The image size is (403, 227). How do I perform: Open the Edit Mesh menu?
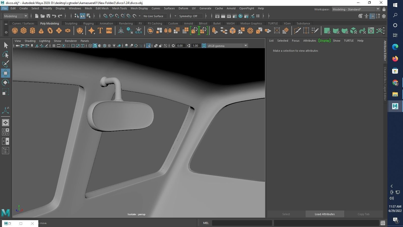coord(102,8)
